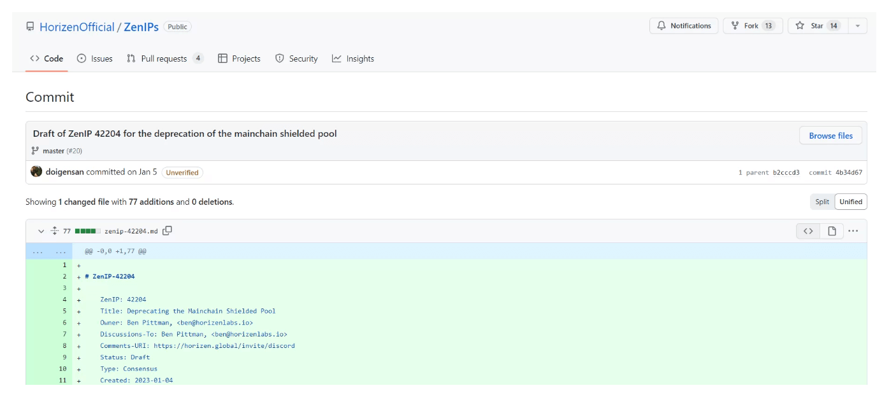Open the three-dot file options menu
This screenshot has width=882, height=402.
coord(853,231)
